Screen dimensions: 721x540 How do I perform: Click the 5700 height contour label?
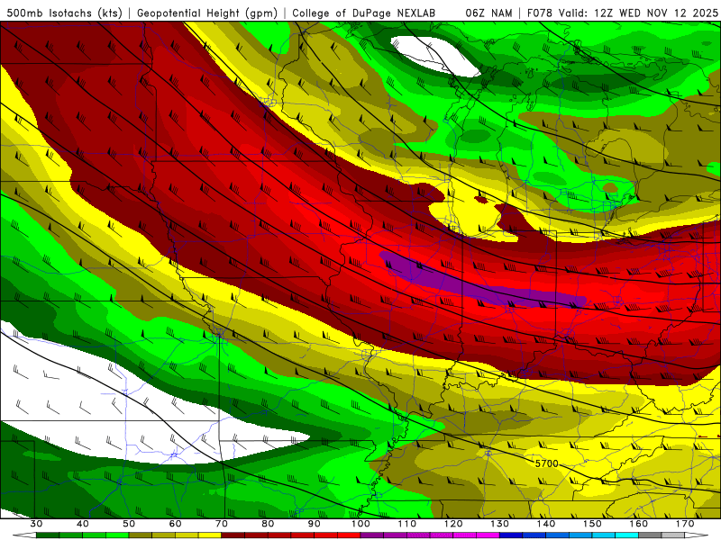pos(547,463)
